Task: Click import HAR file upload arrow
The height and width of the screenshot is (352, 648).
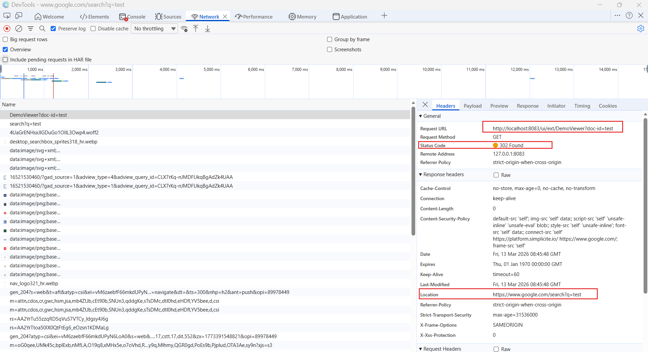Action: tap(196, 29)
